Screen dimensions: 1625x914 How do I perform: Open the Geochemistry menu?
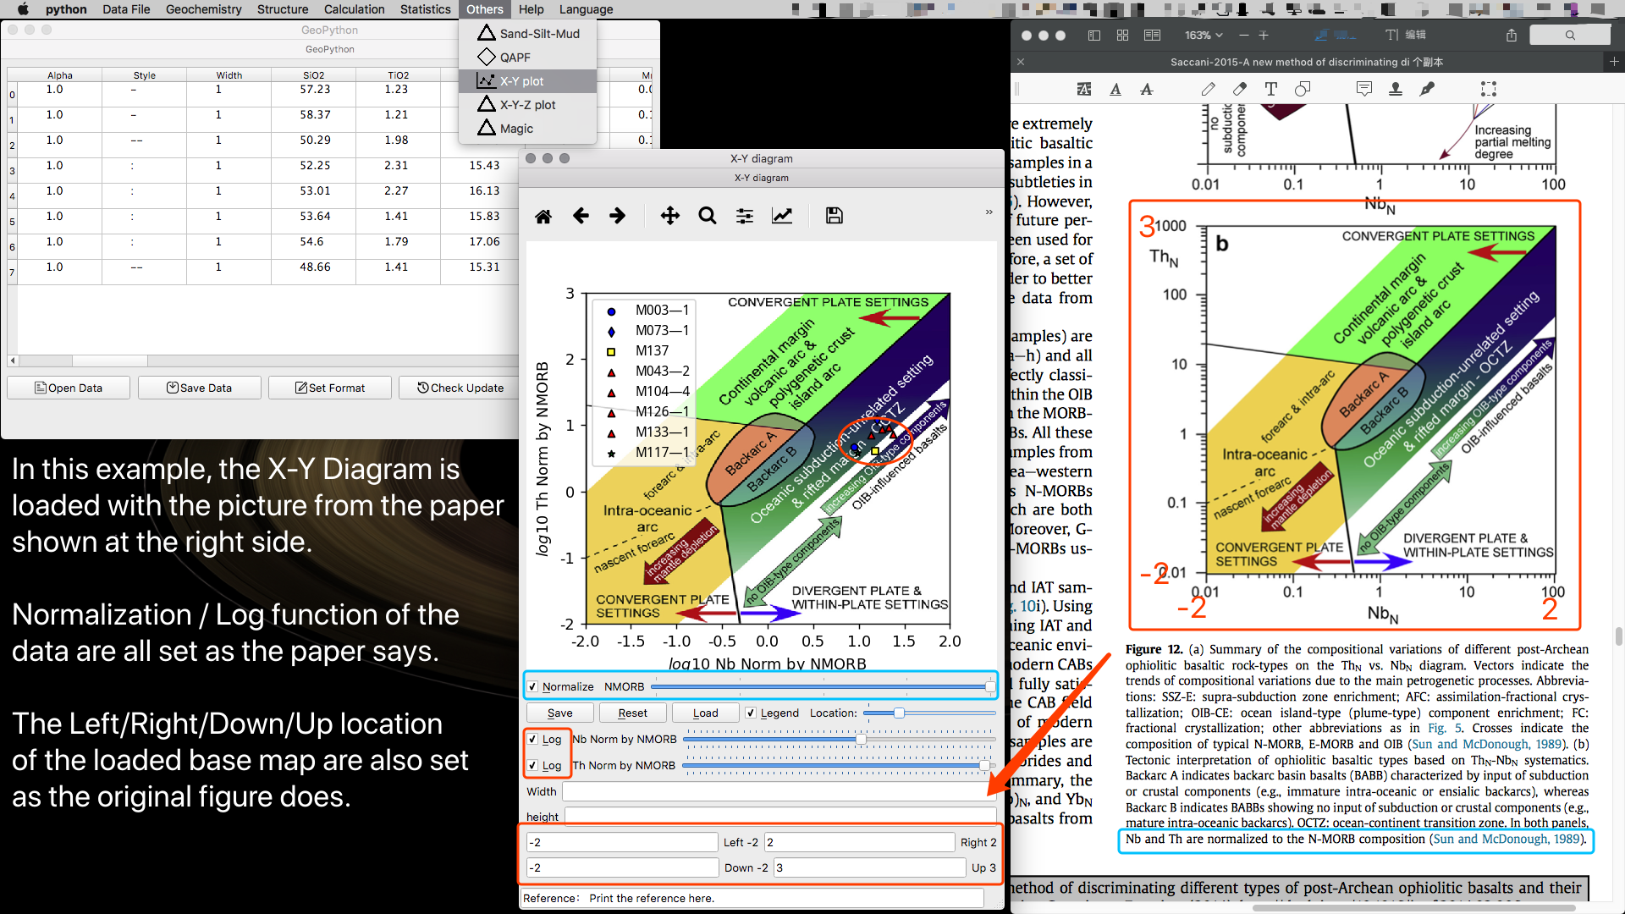pyautogui.click(x=203, y=9)
